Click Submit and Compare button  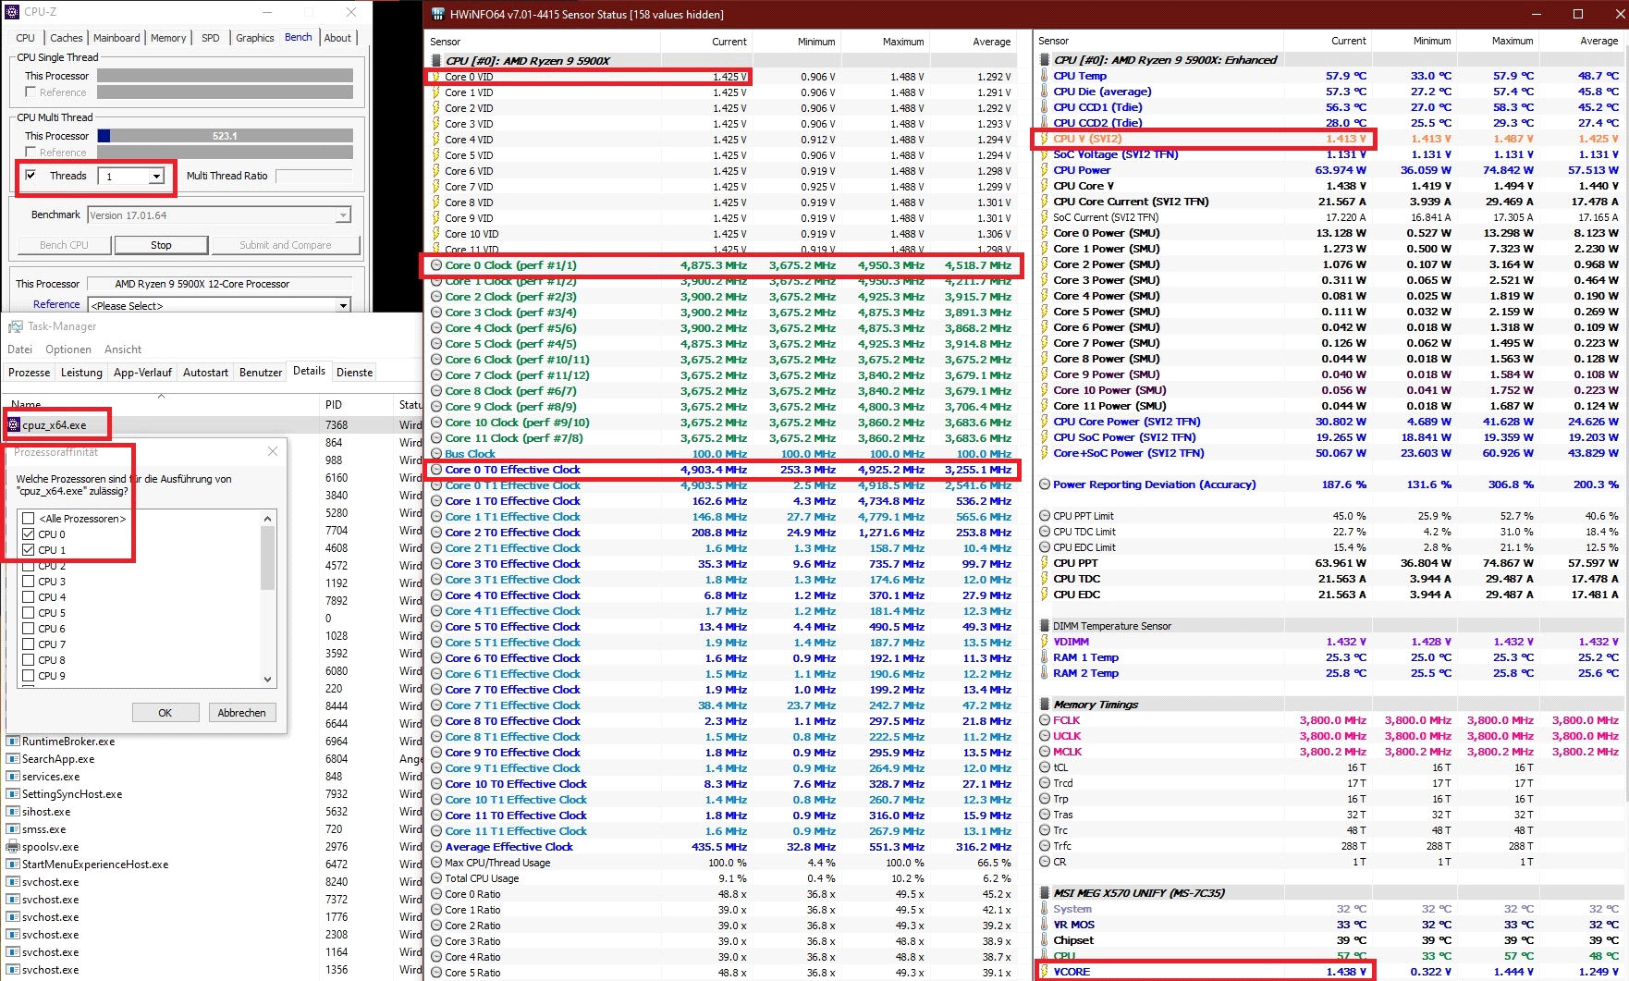286,245
